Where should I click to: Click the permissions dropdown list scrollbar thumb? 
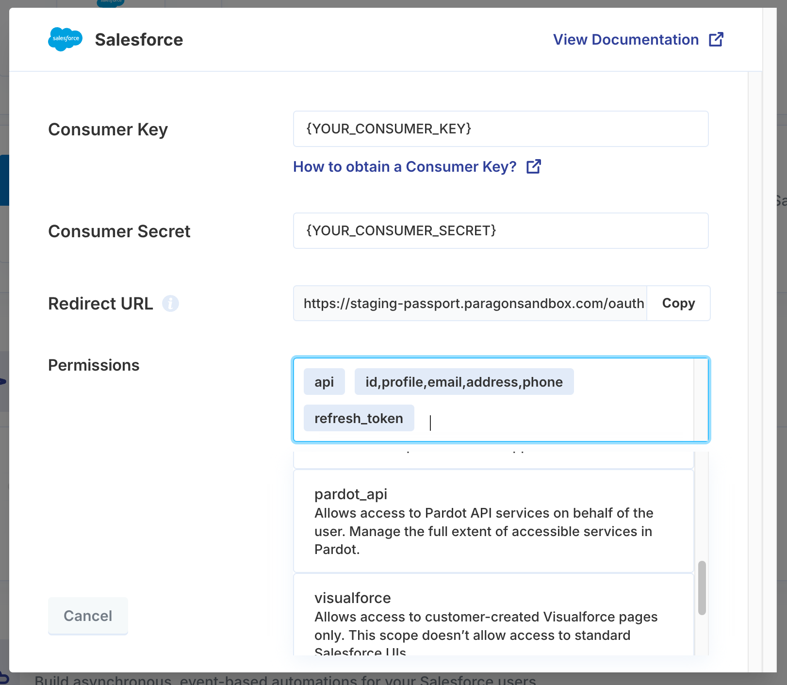click(x=702, y=588)
